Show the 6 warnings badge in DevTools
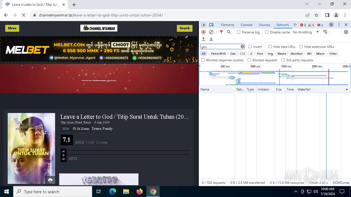Viewport: 351px width, 197px height. (x=311, y=25)
